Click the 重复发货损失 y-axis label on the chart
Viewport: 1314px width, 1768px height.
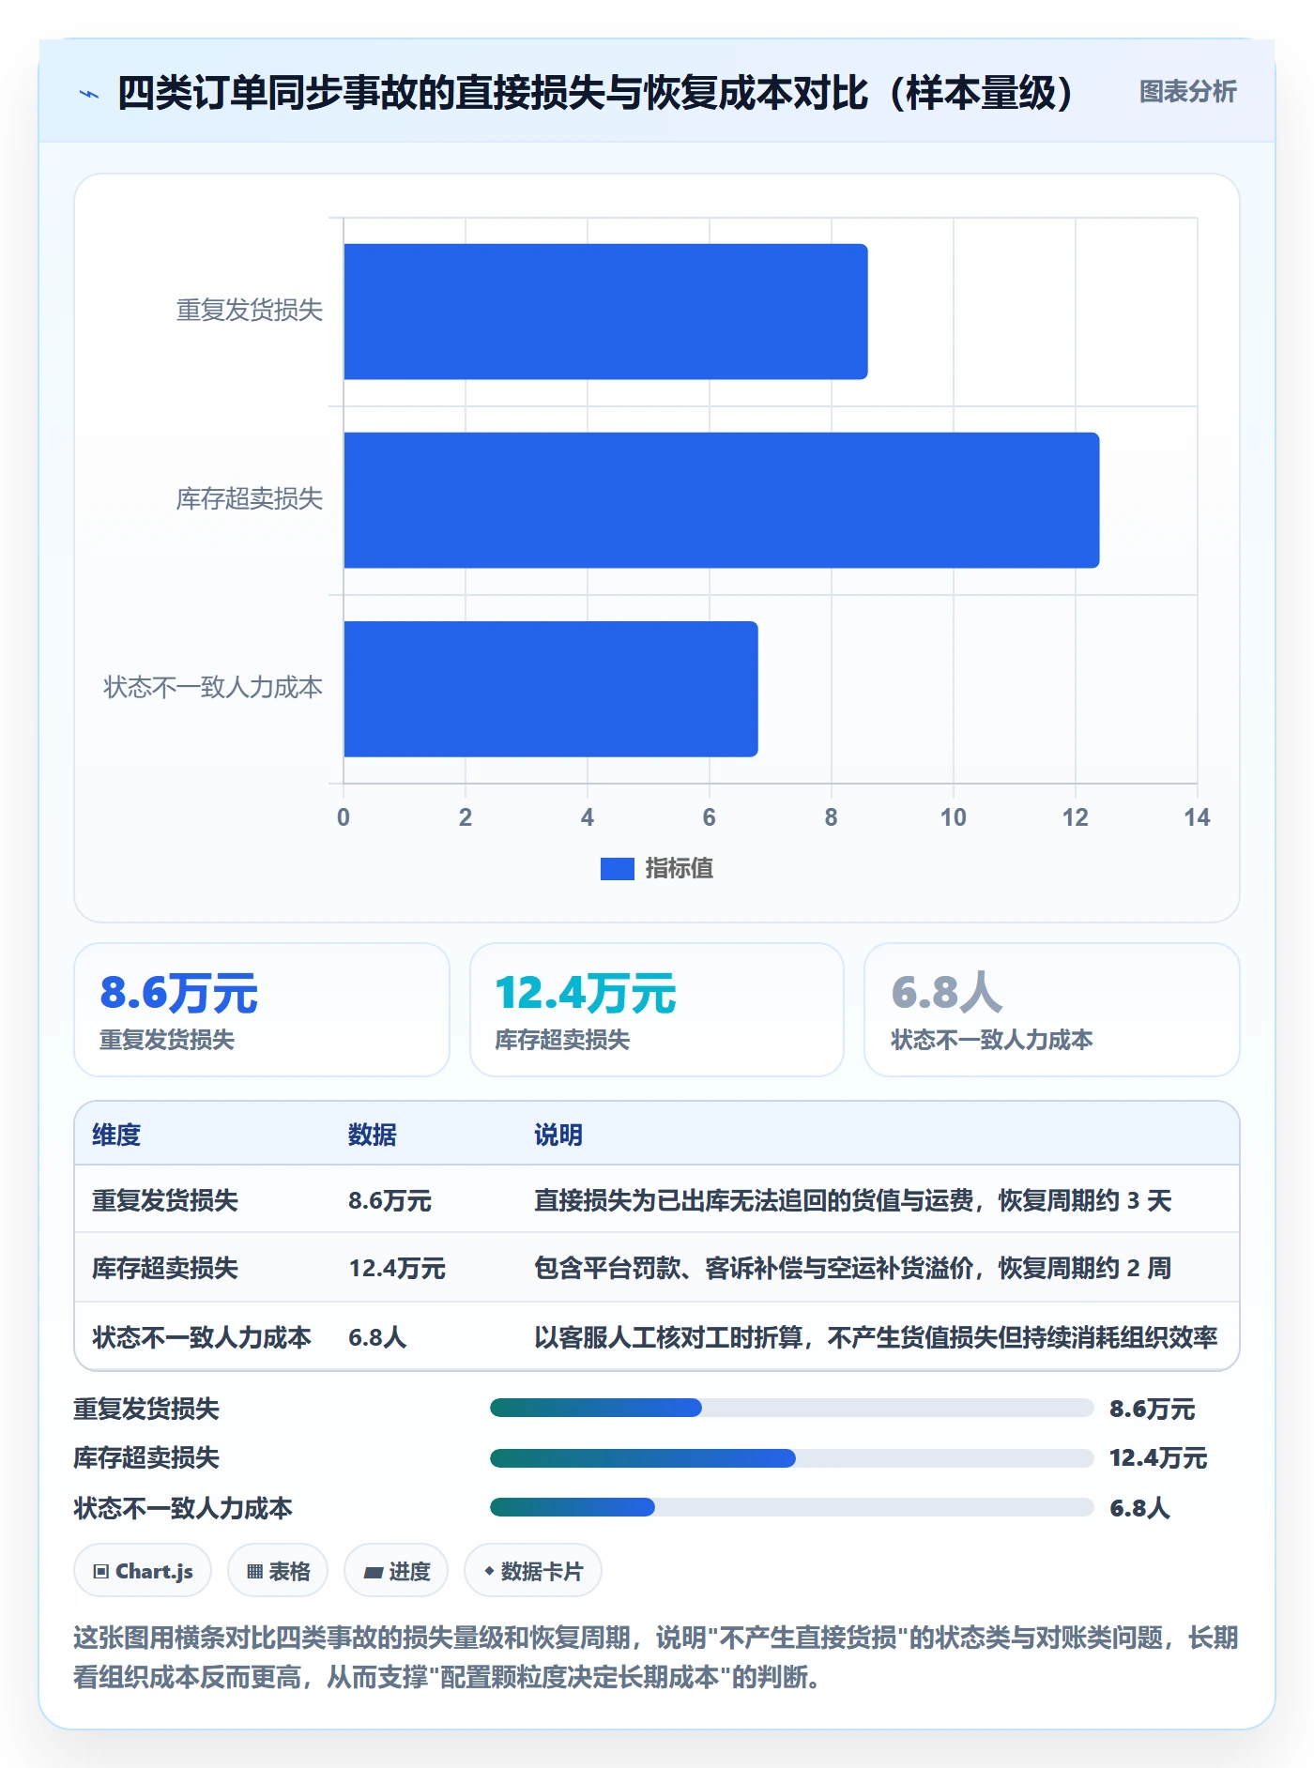click(250, 311)
